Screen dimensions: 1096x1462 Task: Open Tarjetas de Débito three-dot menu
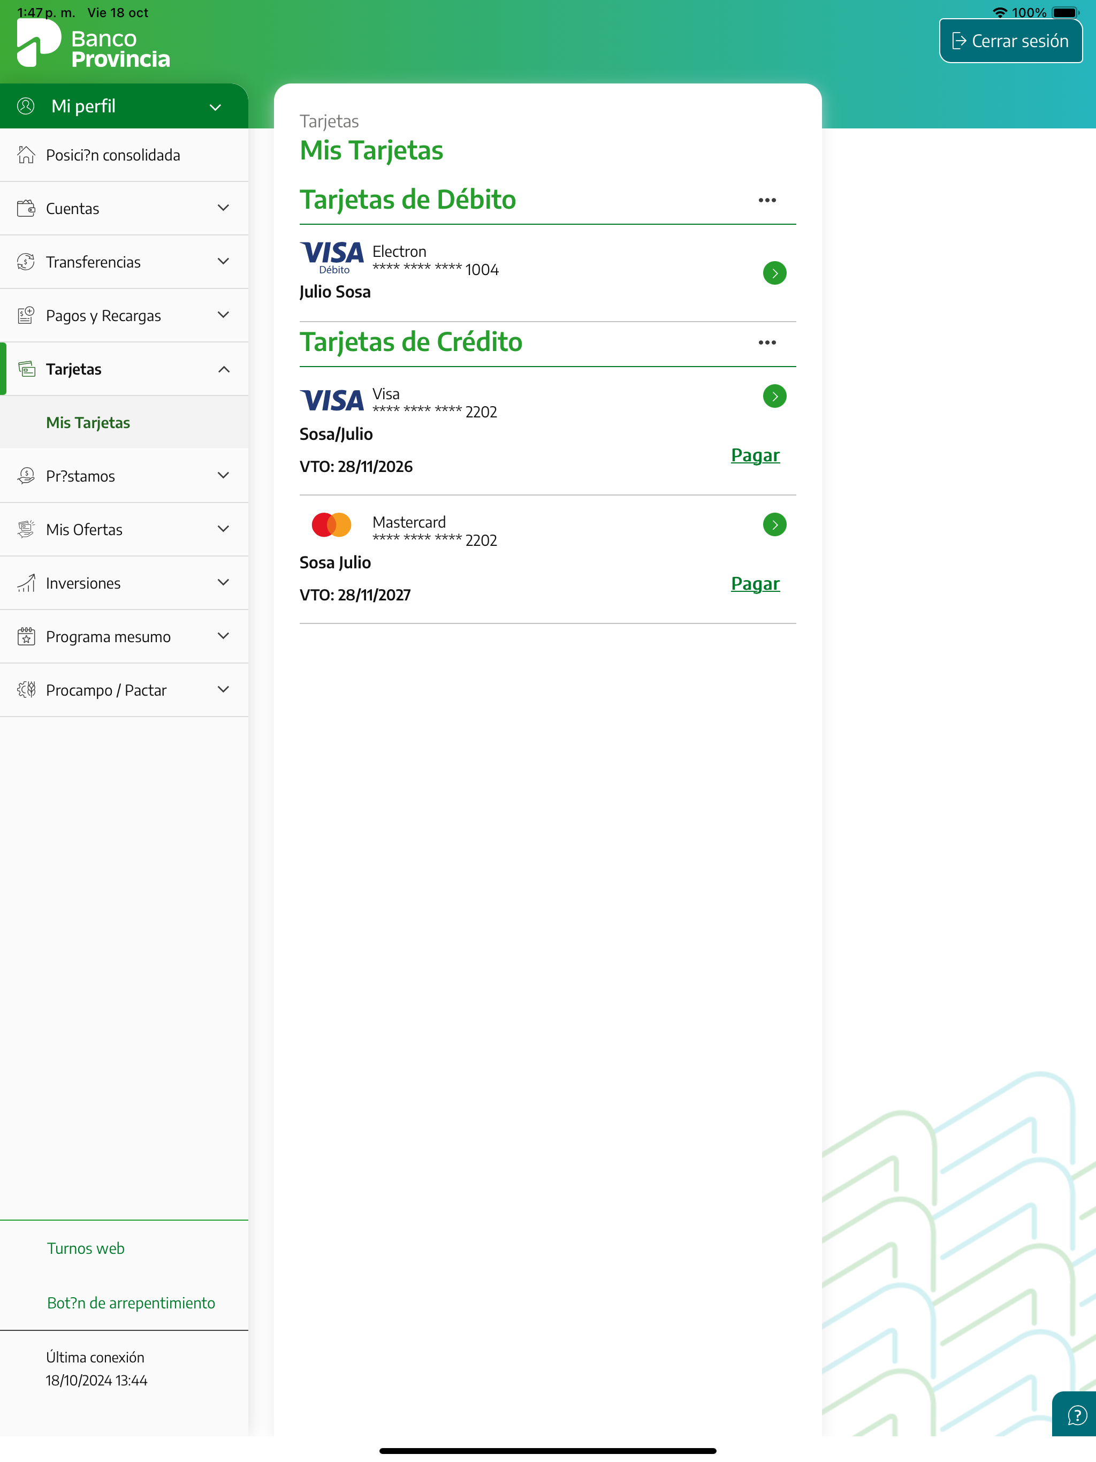(767, 200)
